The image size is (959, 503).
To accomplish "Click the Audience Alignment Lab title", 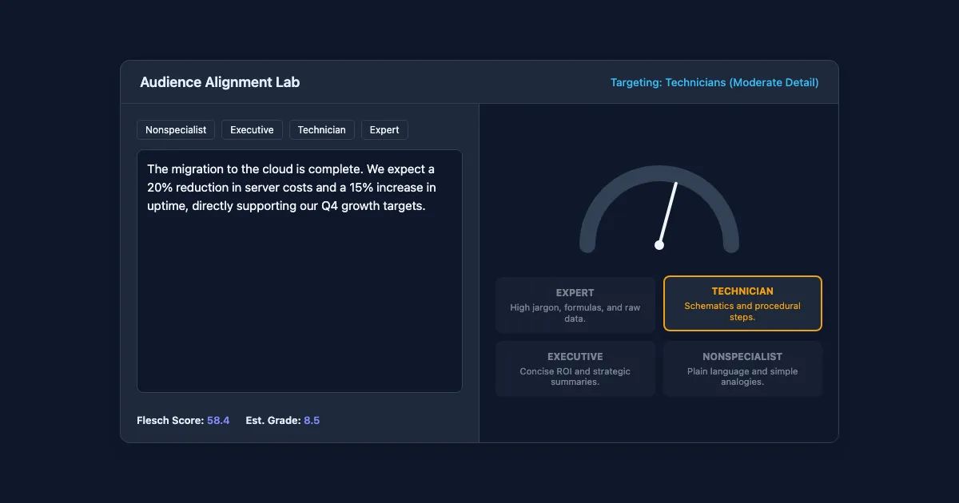I will pos(220,82).
